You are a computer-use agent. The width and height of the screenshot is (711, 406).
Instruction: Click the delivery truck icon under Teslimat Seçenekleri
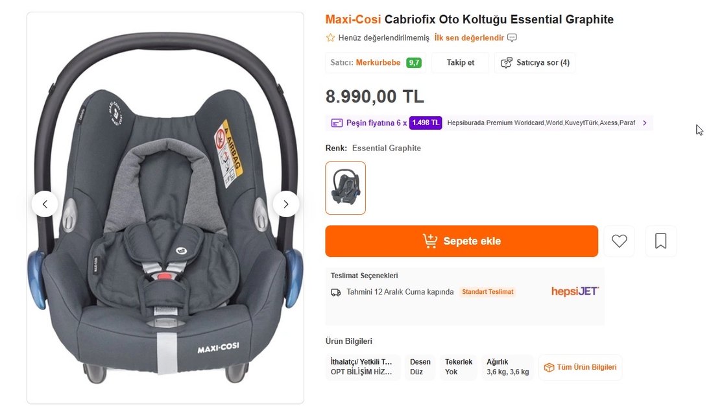335,292
